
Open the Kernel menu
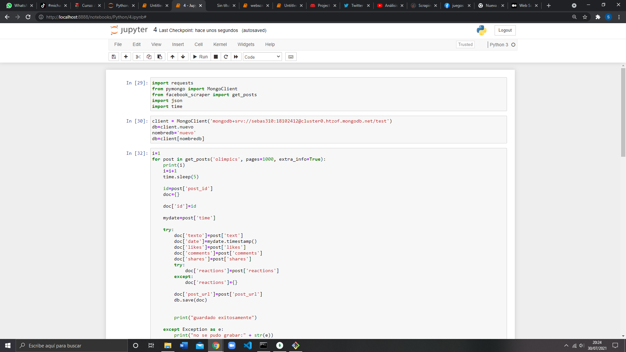220,44
